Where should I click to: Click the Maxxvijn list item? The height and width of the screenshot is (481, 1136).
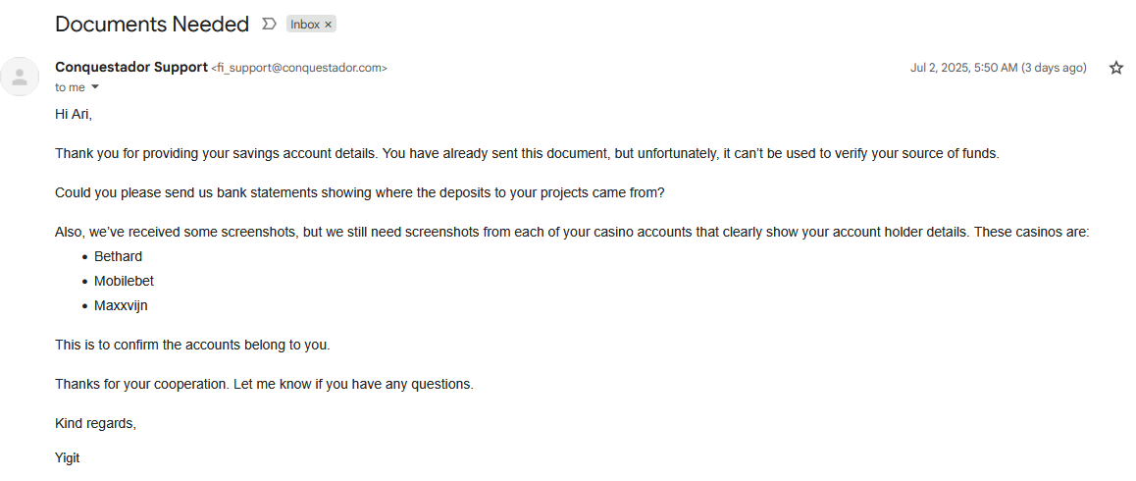(121, 306)
